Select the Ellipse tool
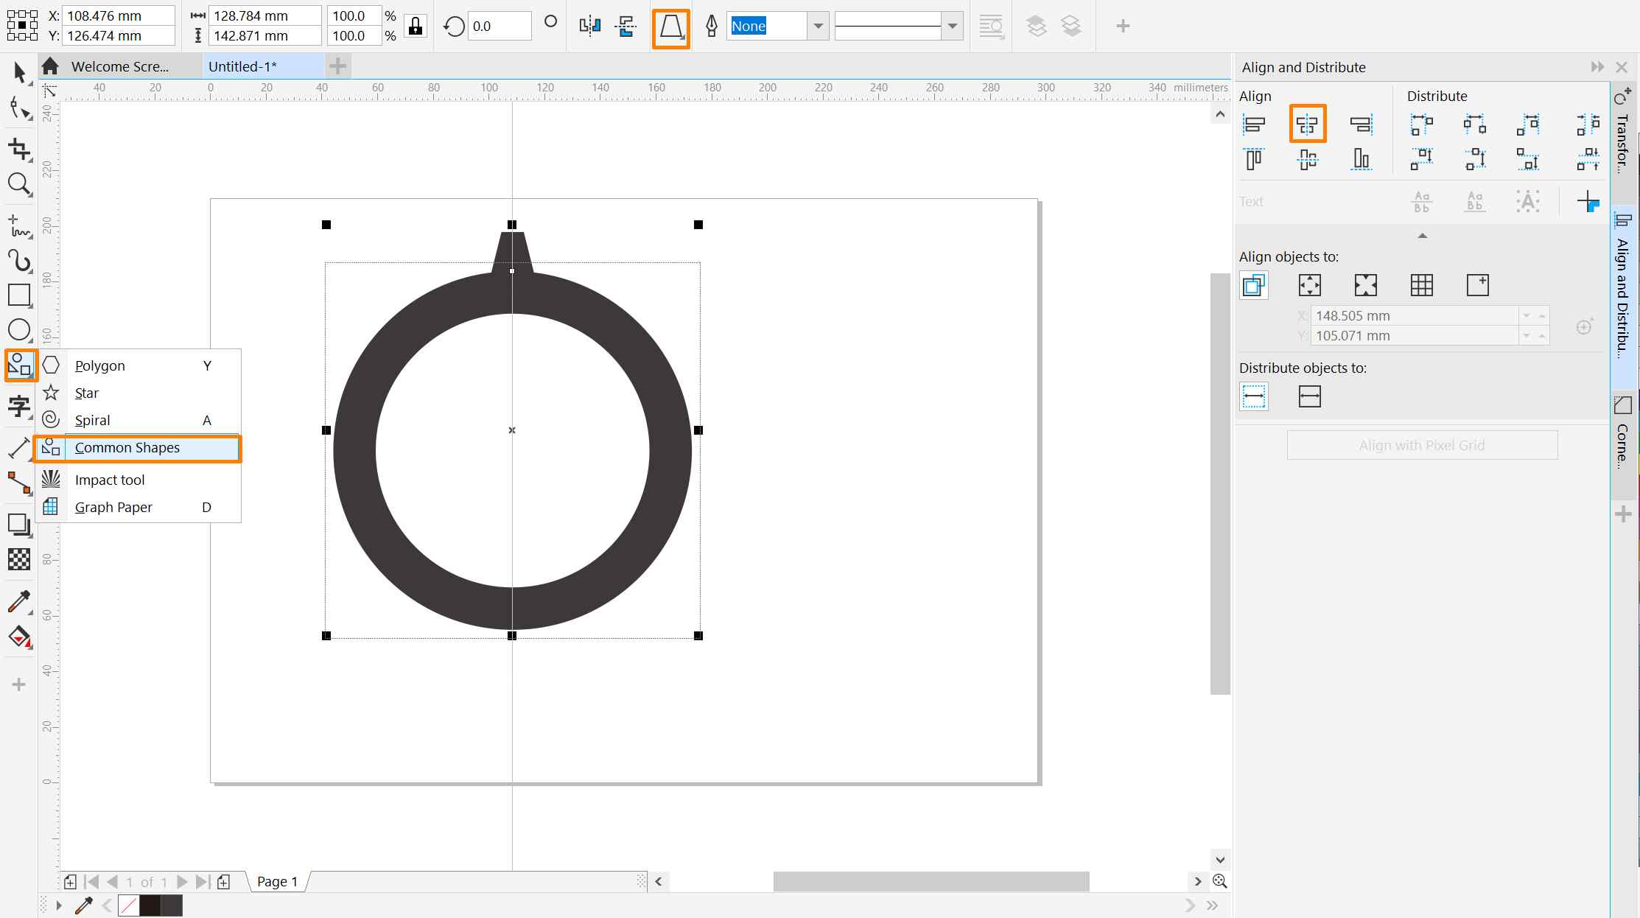Image resolution: width=1640 pixels, height=918 pixels. 19,331
